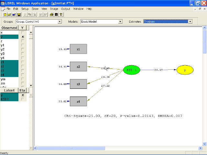Select the yellow y variable ellipse
Image resolution: width=207 pixels, height=155 pixels.
coord(185,70)
